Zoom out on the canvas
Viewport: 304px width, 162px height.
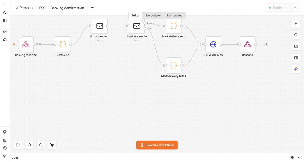pyautogui.click(x=41, y=145)
